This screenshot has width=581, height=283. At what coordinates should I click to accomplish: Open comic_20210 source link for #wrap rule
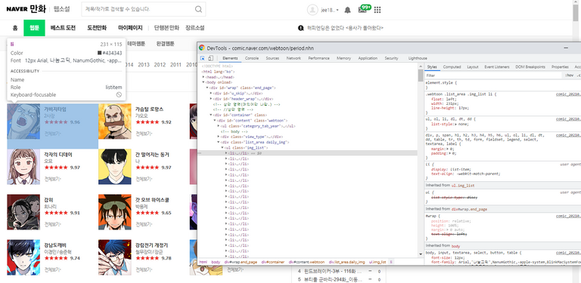(x=568, y=215)
